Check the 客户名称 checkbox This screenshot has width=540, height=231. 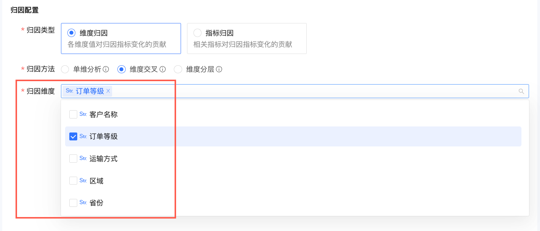[73, 114]
